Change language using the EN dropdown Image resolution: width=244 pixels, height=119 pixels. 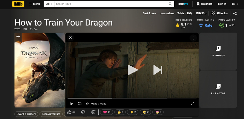coord(235,4)
